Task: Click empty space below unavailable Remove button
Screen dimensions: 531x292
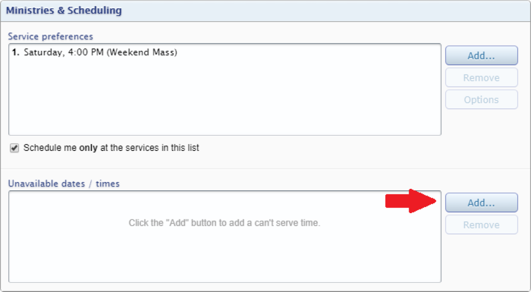Action: (x=481, y=259)
